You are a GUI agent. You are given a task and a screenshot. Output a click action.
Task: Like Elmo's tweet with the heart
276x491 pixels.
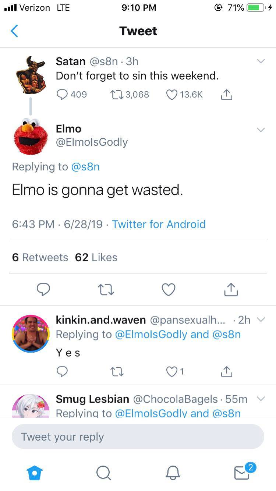tap(168, 290)
